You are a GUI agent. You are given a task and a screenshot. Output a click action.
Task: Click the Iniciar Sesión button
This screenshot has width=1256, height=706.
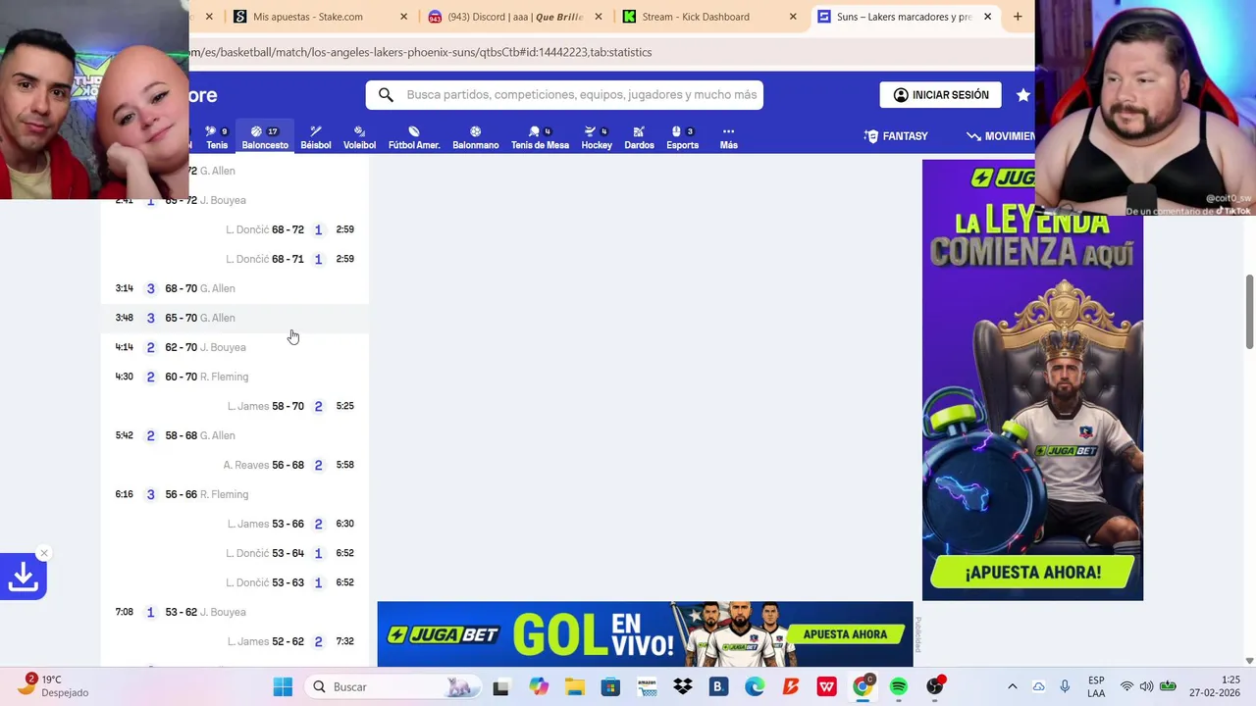940,95
